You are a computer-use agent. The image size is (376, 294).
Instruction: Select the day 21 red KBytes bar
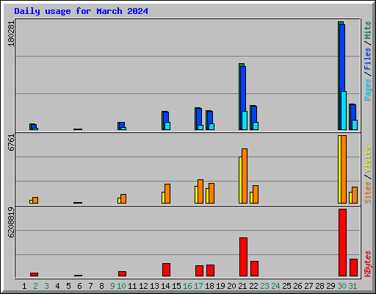pos(243,257)
